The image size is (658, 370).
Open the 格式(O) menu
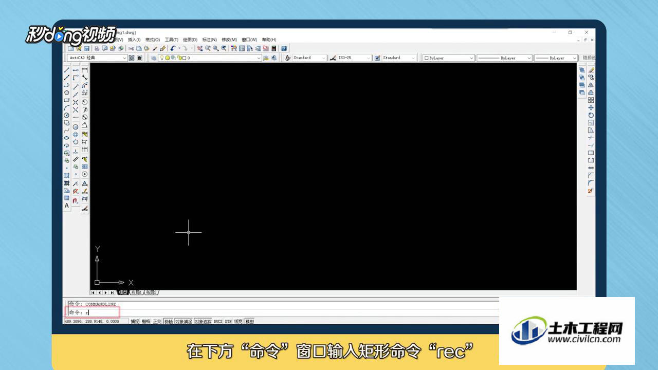(x=153, y=40)
